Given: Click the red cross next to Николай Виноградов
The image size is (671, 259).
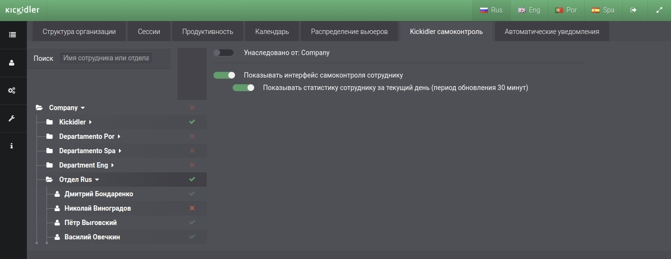Looking at the screenshot, I should point(192,208).
